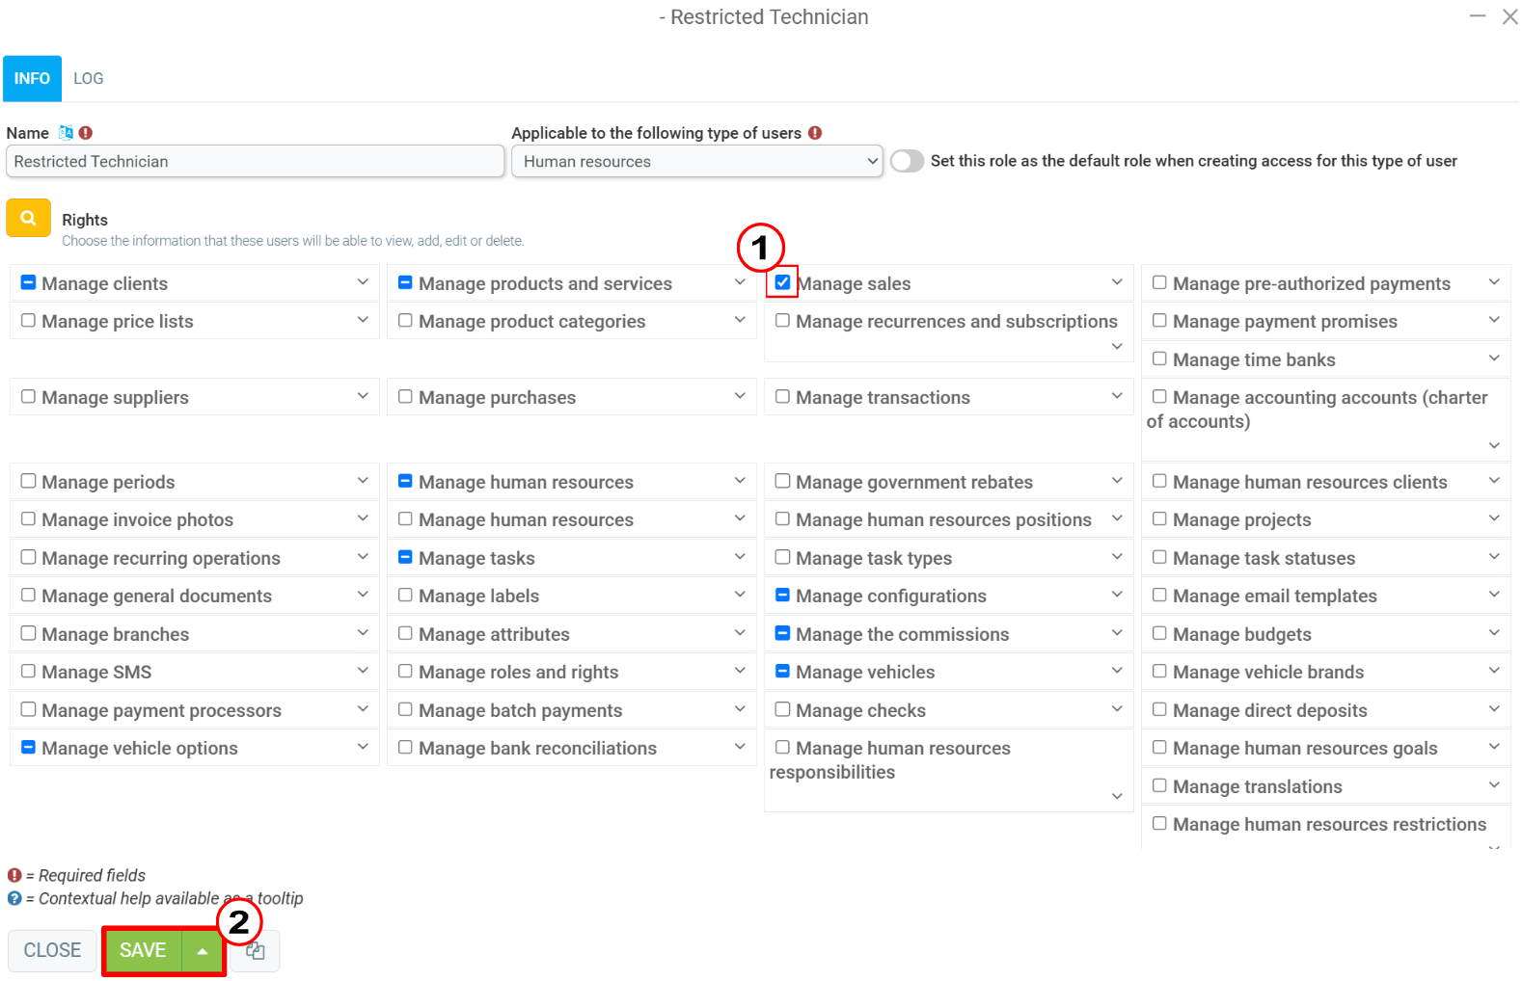
Task: Click Manage human resources positions label
Action: point(943,520)
